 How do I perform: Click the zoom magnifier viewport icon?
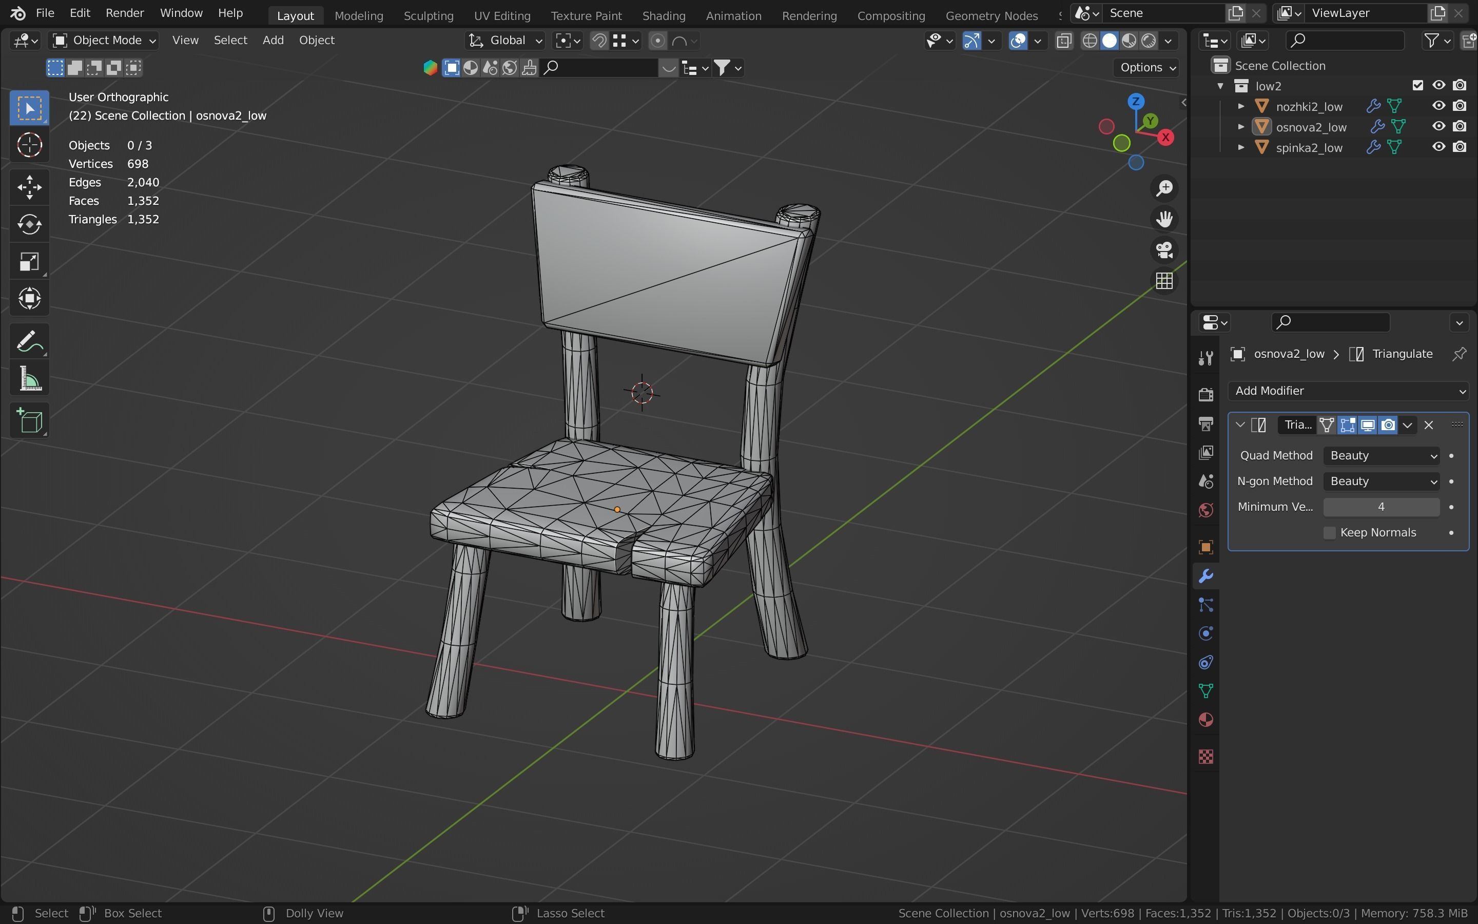[1164, 188]
